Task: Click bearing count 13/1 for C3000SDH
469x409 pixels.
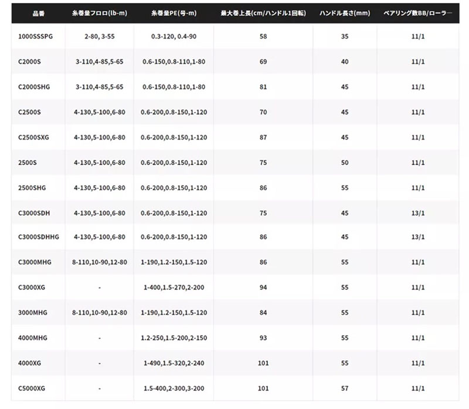Action: pyautogui.click(x=418, y=213)
